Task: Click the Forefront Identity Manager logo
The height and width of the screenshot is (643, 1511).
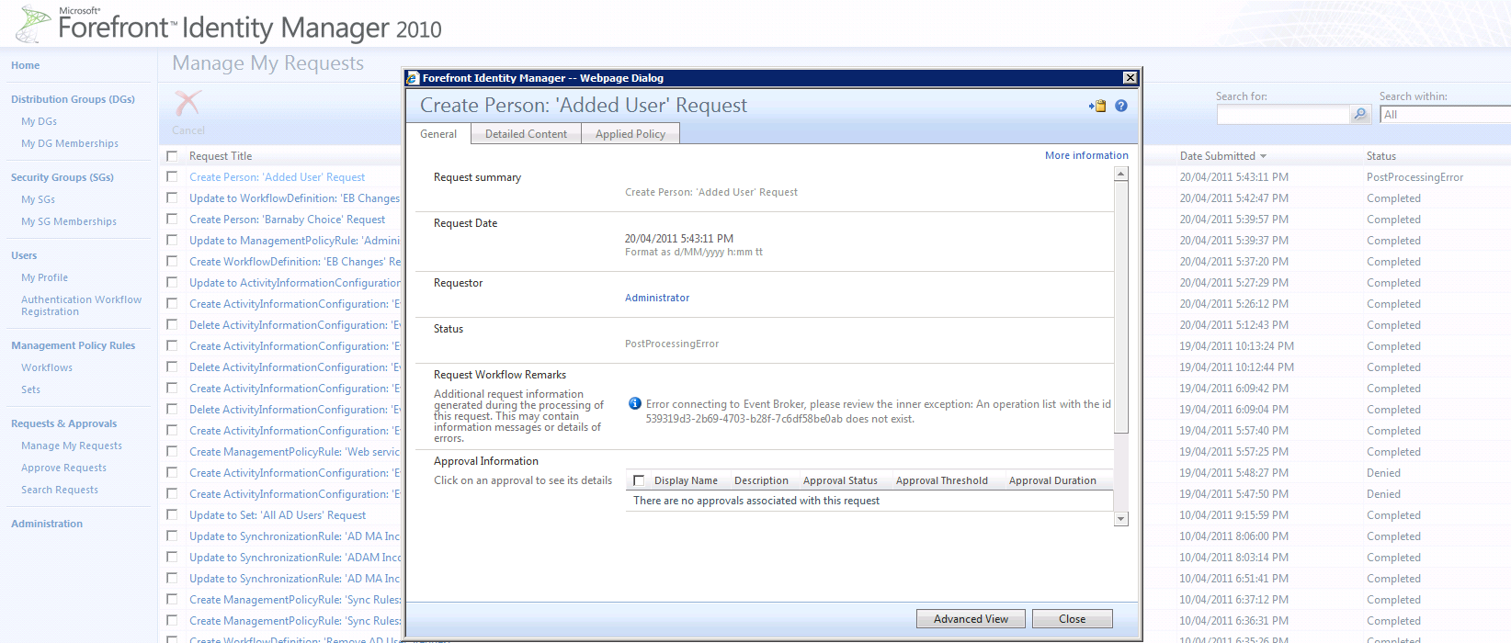Action: 229,25
